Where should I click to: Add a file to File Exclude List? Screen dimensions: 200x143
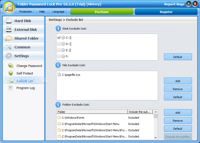point(178,81)
